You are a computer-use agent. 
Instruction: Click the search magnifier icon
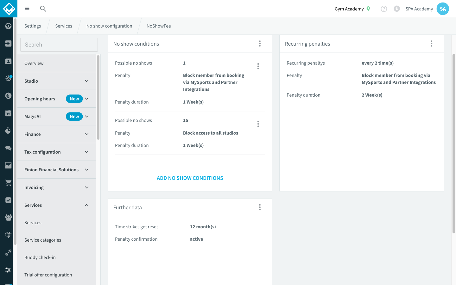(x=43, y=9)
